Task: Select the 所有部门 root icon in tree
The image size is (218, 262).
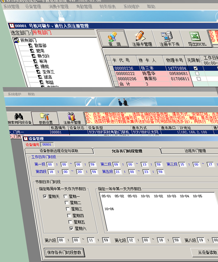Action: 16,40
